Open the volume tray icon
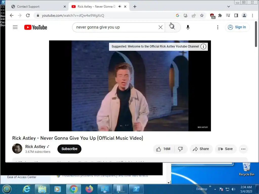The image size is (259, 194). [x=233, y=189]
